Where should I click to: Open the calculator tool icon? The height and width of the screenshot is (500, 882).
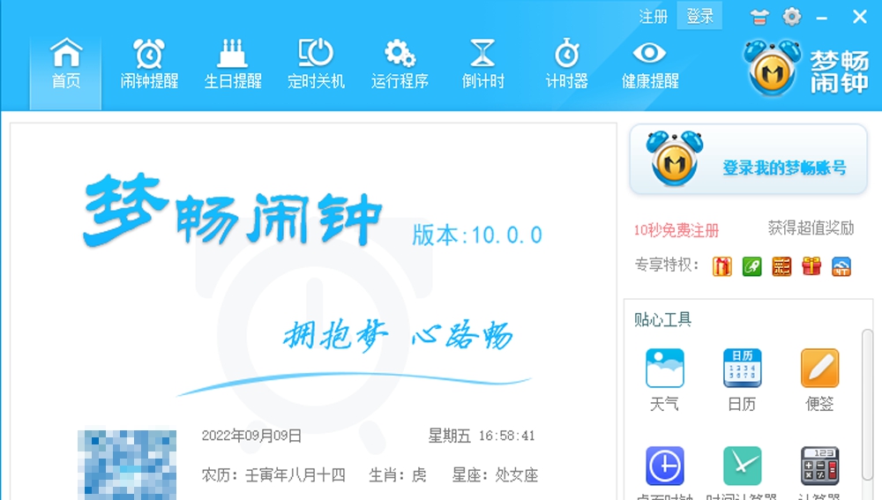click(819, 466)
